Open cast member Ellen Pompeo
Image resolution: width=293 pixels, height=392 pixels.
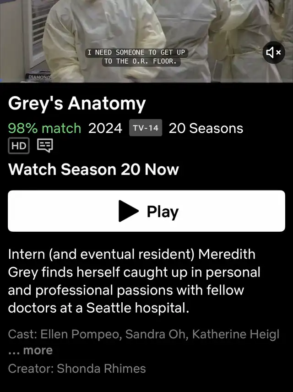coord(81,334)
